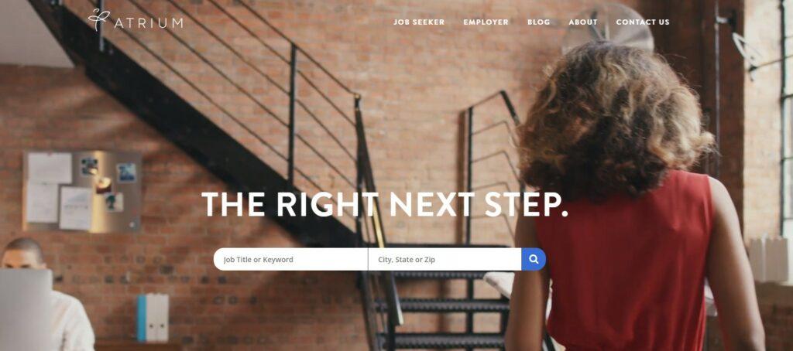Viewport: 793px width, 351px height.
Task: Click the woman's red sleeveless top
Action: 627,263
